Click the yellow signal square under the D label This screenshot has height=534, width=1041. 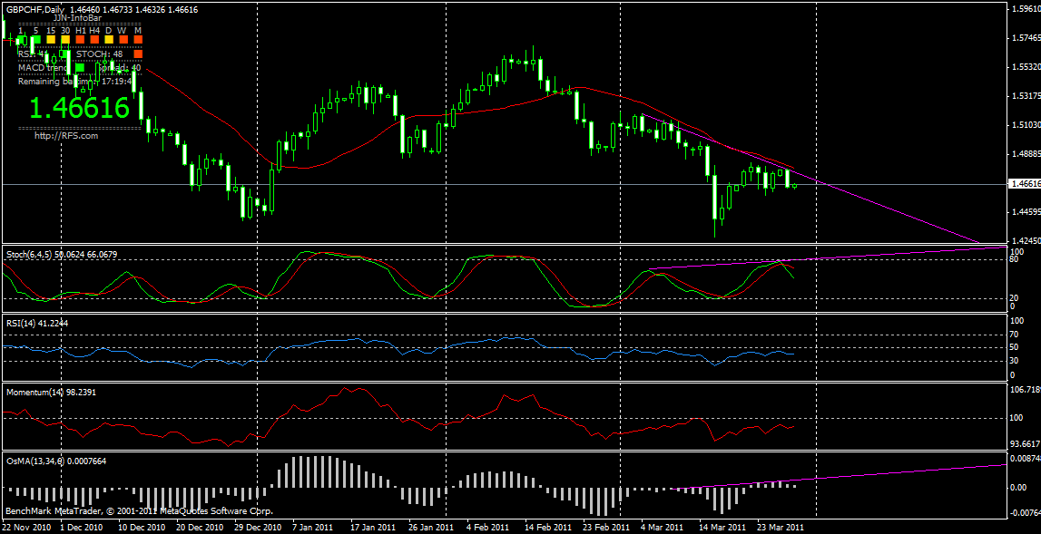(110, 40)
